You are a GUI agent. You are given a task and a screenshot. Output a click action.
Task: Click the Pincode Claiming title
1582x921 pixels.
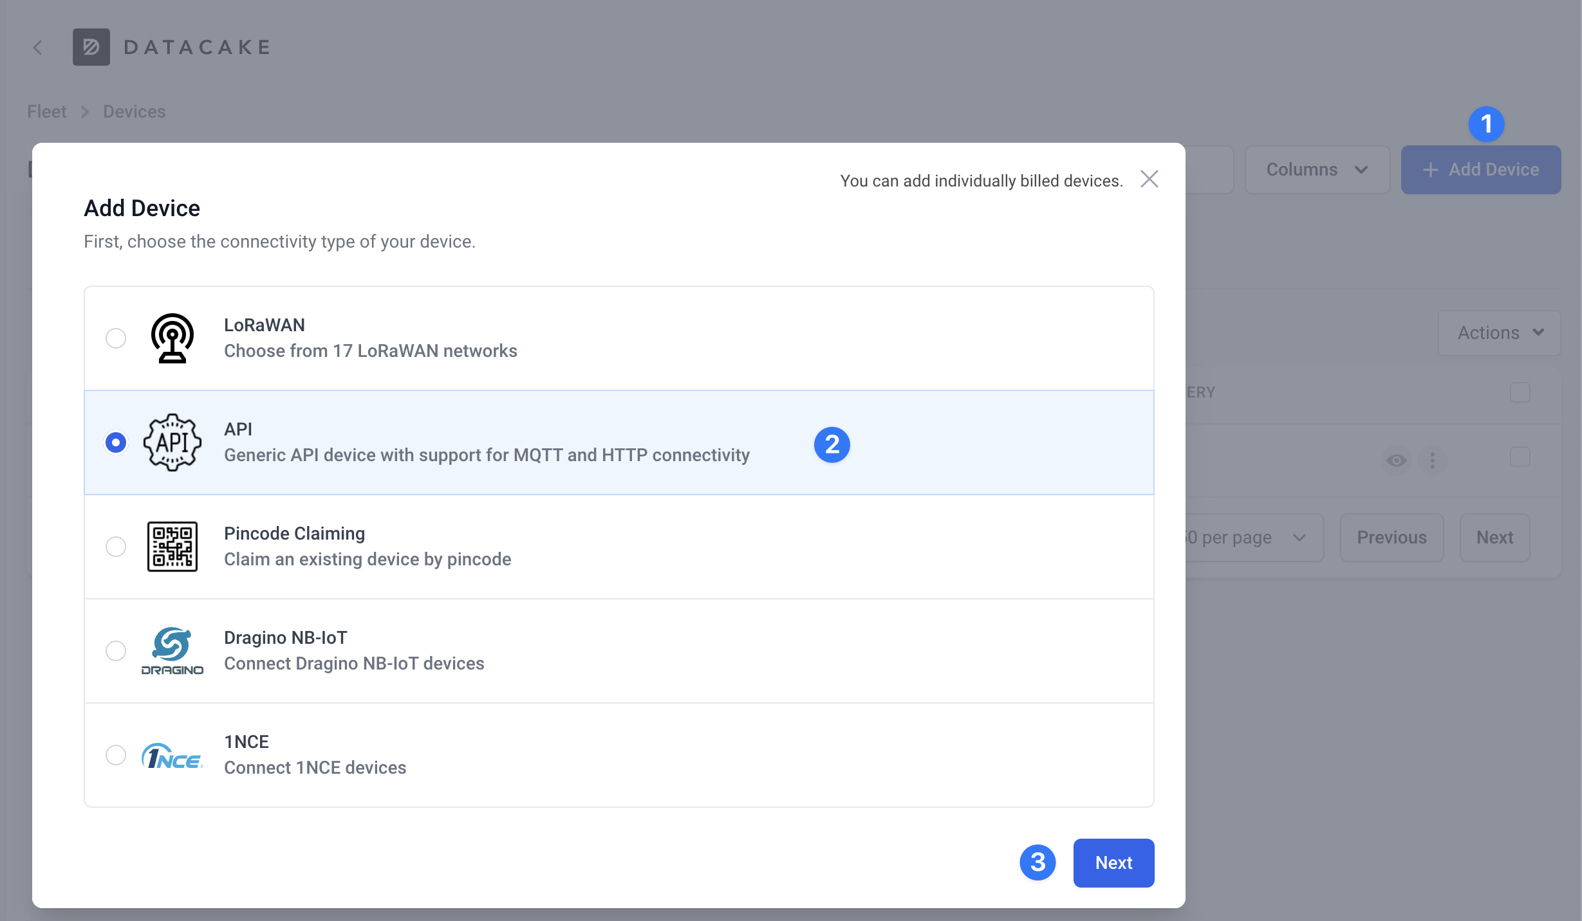294,534
